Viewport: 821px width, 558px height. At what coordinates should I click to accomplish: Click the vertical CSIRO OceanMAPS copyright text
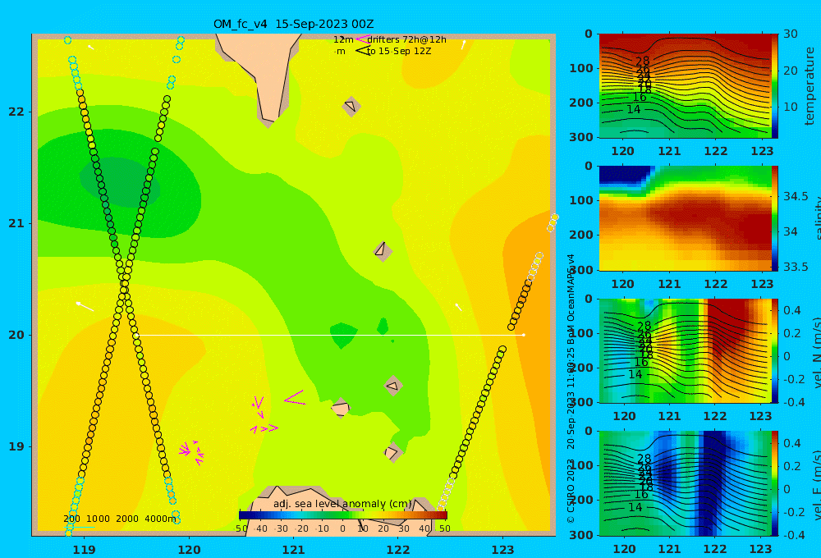pos(571,388)
